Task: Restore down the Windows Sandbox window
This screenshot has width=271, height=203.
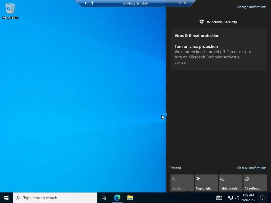Action: (x=179, y=3)
